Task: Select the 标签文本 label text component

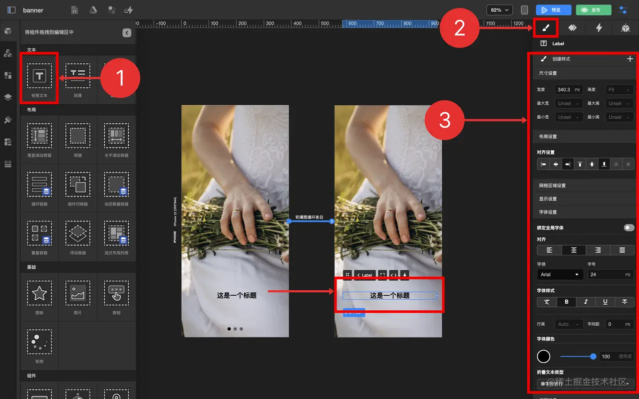Action: pyautogui.click(x=39, y=79)
